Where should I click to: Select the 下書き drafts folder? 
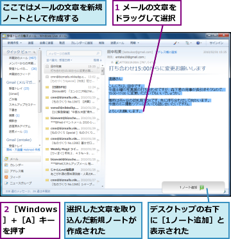[x=13, y=110]
